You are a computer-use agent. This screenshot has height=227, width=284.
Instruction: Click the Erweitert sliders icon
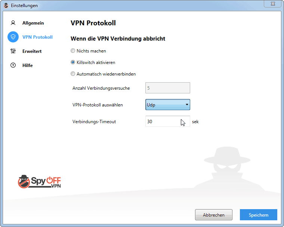[x=13, y=51]
